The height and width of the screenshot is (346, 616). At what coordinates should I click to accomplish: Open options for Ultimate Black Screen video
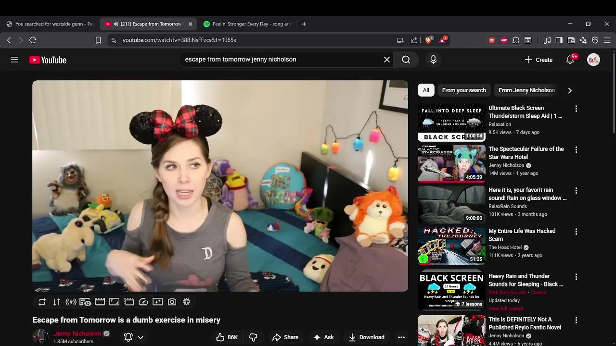pos(576,109)
